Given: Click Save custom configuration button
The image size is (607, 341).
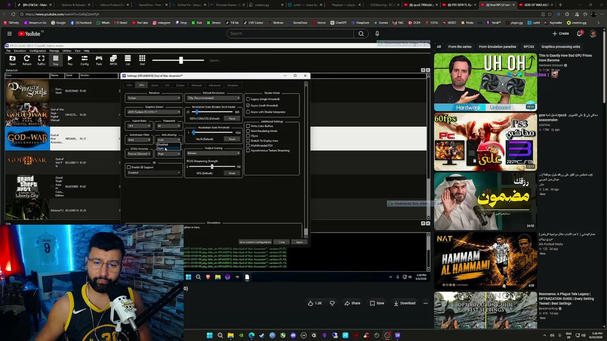Looking at the screenshot, I should 255,242.
